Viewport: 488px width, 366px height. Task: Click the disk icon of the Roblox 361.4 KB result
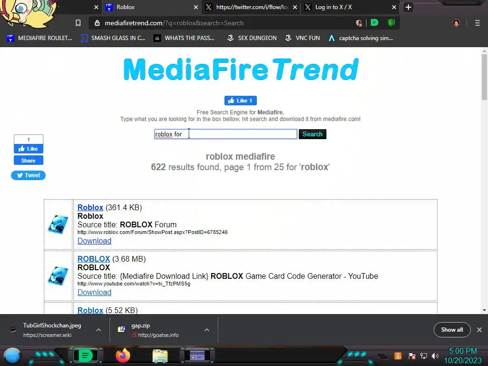58,224
